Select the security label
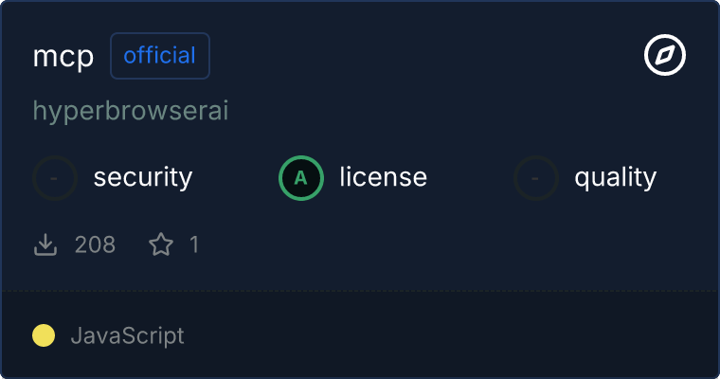 click(x=143, y=177)
